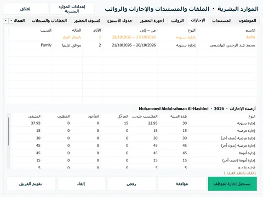The height and width of the screenshot is (197, 263).
Task: Click the right tab-scroll arrow button
Action: coord(11,21)
